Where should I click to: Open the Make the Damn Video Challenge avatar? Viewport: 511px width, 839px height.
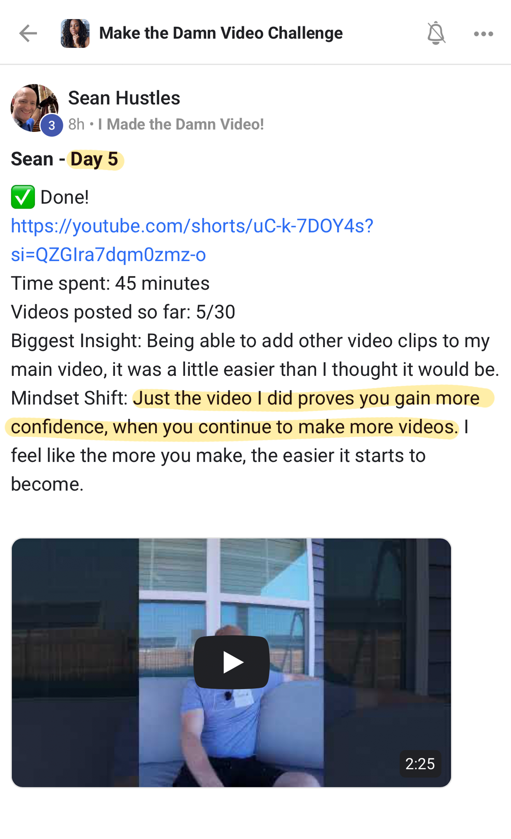pos(75,33)
